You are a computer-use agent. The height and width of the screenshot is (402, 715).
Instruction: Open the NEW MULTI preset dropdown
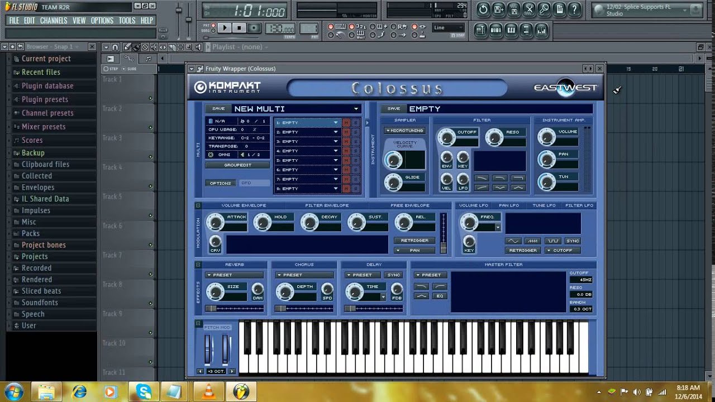coord(356,109)
